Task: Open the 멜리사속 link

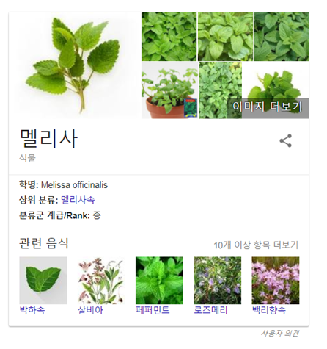Action: pos(78,200)
